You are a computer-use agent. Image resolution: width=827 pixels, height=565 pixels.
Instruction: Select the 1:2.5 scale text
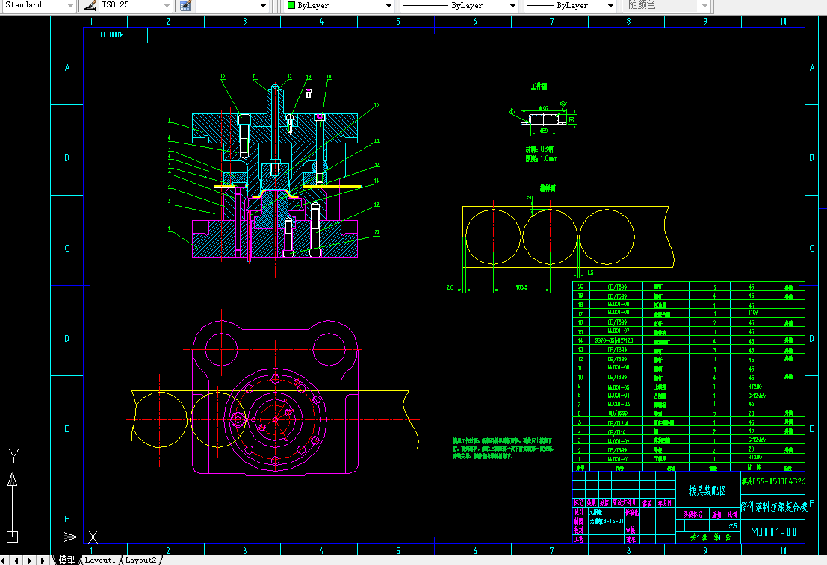(731, 526)
